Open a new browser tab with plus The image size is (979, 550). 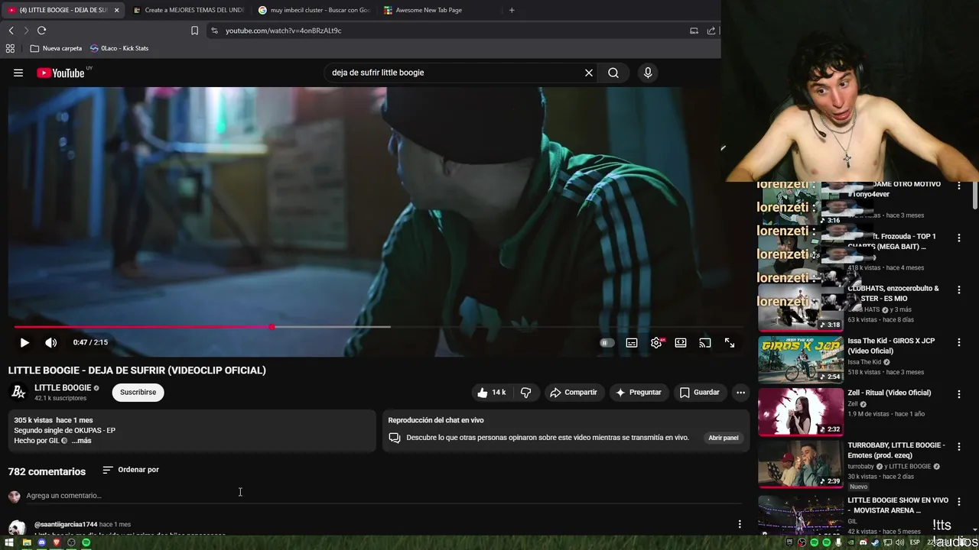(512, 10)
